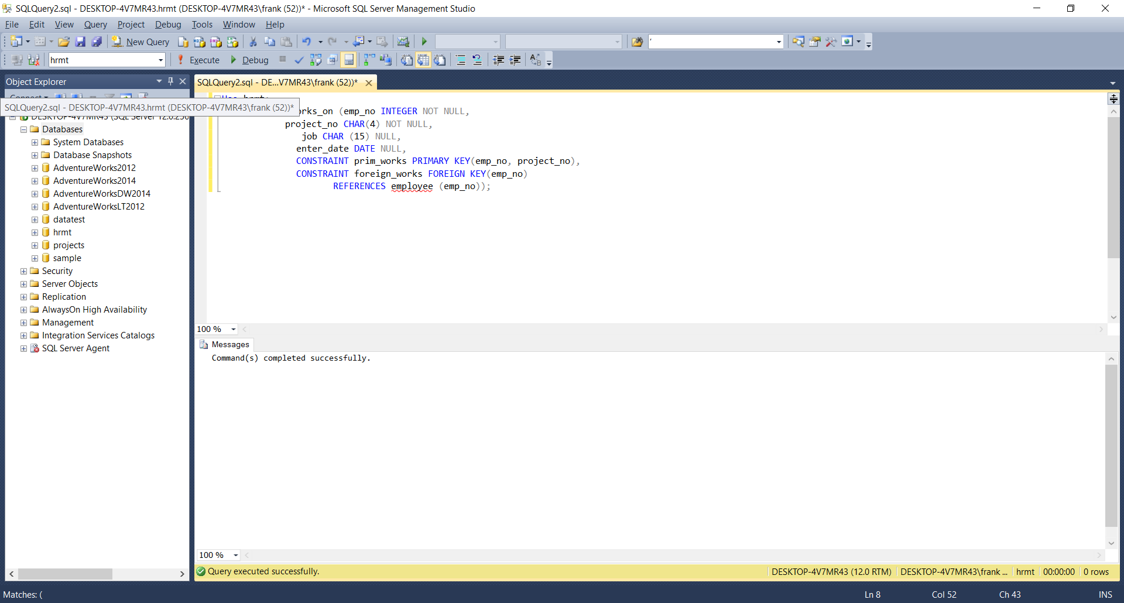Click the Save All icon

pos(97,42)
